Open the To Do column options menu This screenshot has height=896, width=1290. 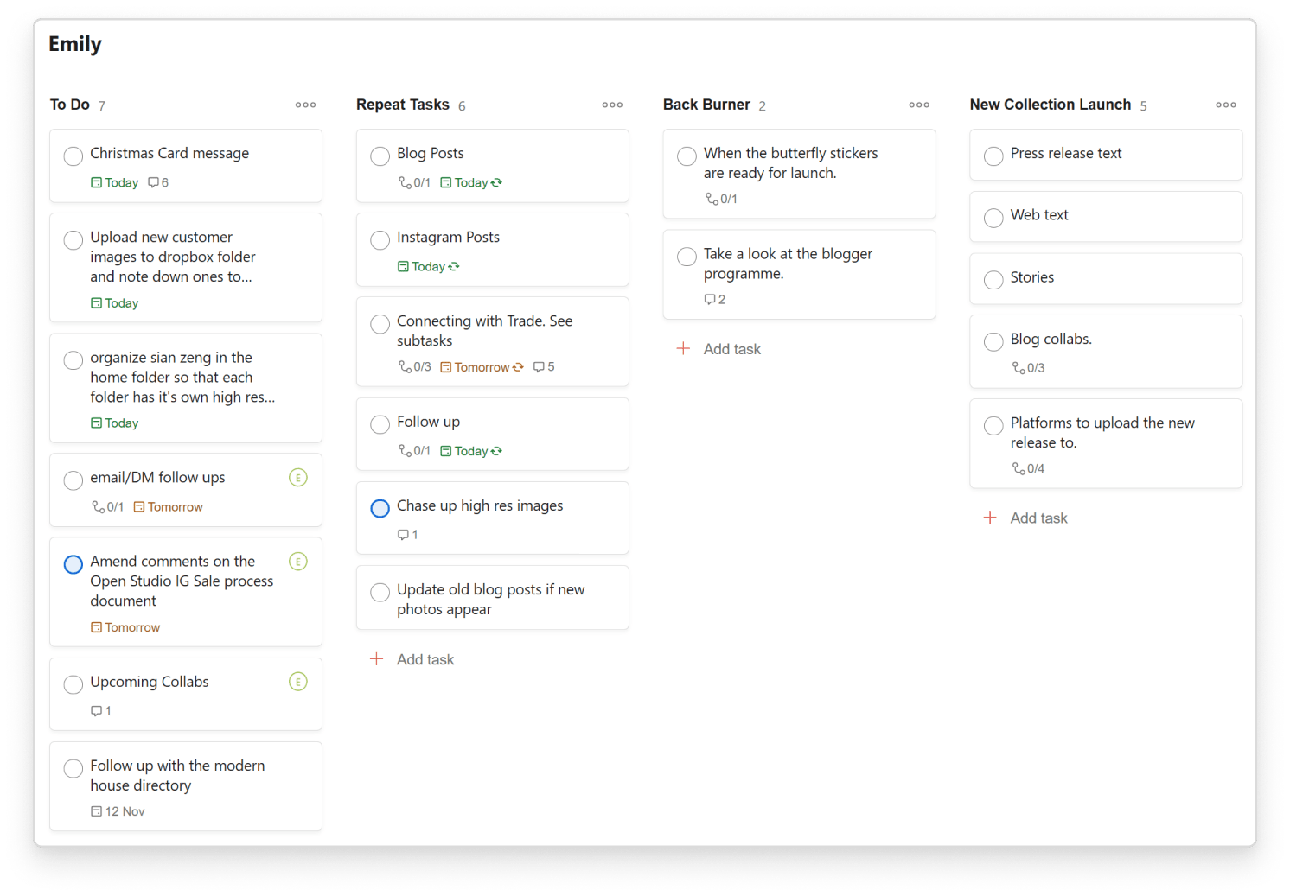[x=305, y=105]
